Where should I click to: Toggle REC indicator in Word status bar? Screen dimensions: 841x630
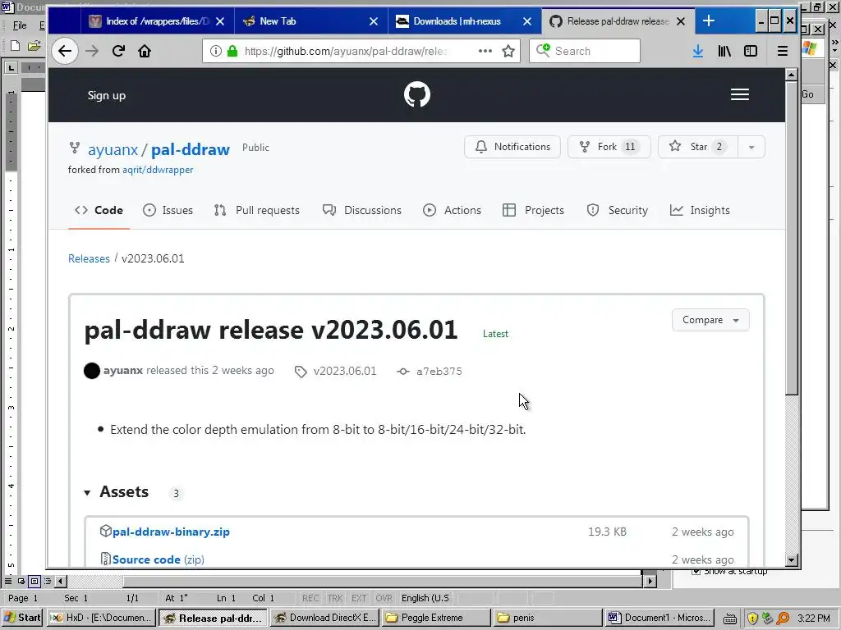coord(310,598)
